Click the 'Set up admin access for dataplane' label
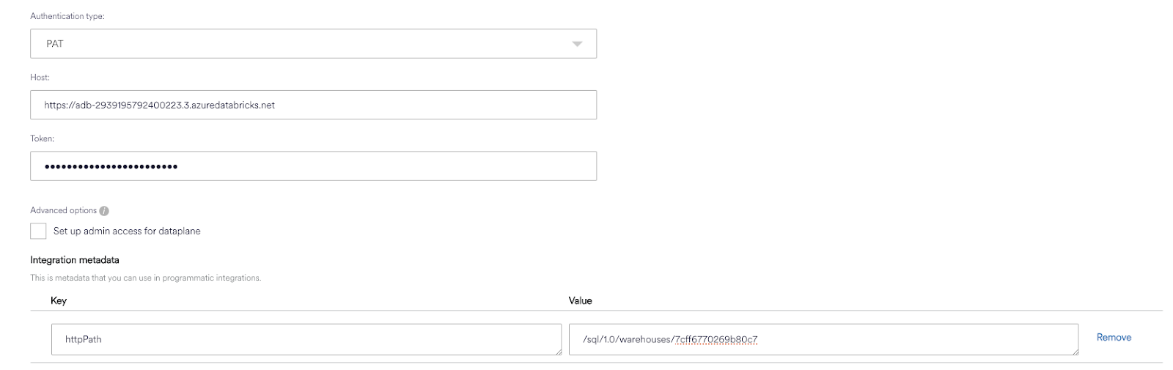The width and height of the screenshot is (1173, 370). pos(127,232)
